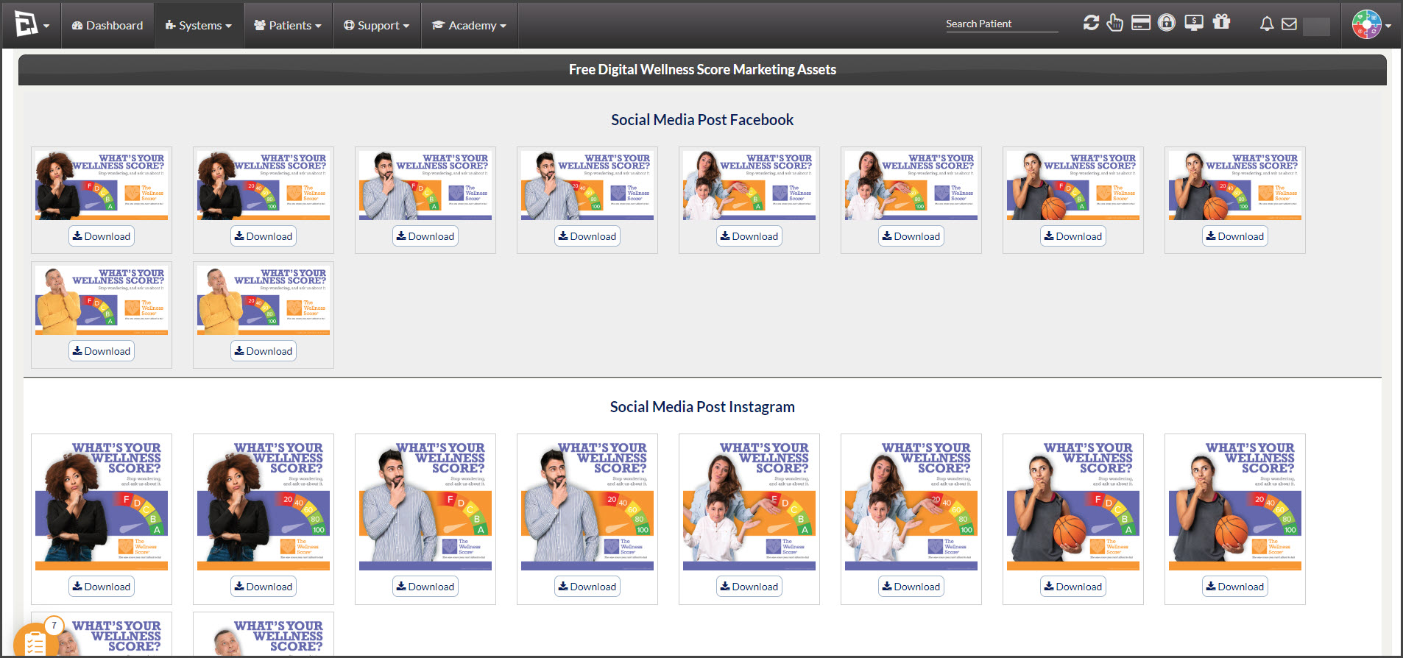The height and width of the screenshot is (658, 1403).
Task: Open Instagram thumbnail of mother and child, letter grades
Action: point(749,504)
